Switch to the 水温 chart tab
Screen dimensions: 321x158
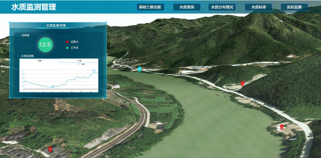pos(79,61)
